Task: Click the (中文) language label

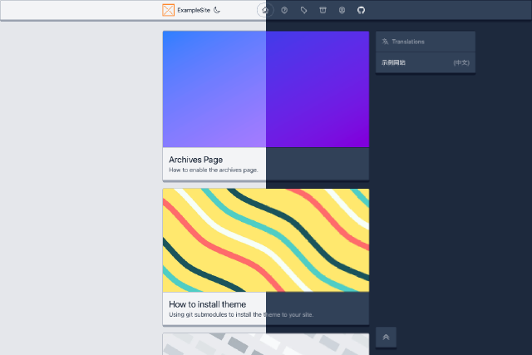Action: (461, 63)
